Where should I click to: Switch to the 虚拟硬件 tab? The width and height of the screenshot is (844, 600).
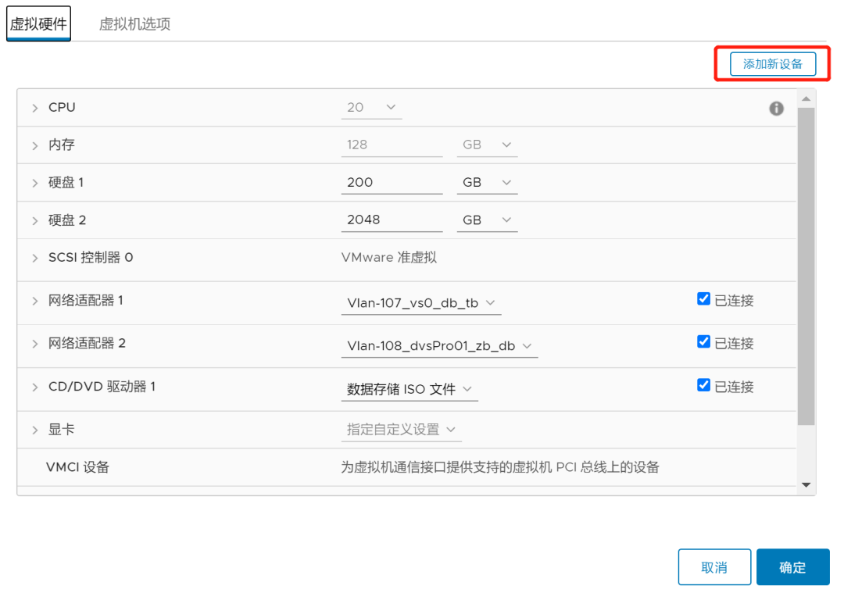(x=39, y=23)
